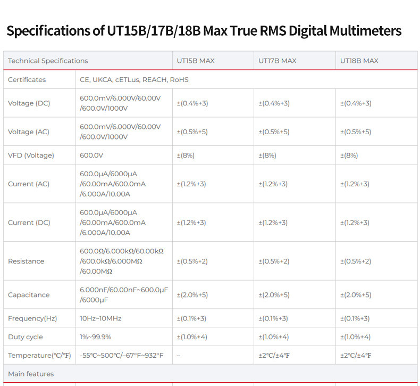Image resolution: width=420 pixels, height=386 pixels.
Task: Select the CE, UKCA, cETLus, REACH, RoHS text
Action: pyautogui.click(x=134, y=80)
